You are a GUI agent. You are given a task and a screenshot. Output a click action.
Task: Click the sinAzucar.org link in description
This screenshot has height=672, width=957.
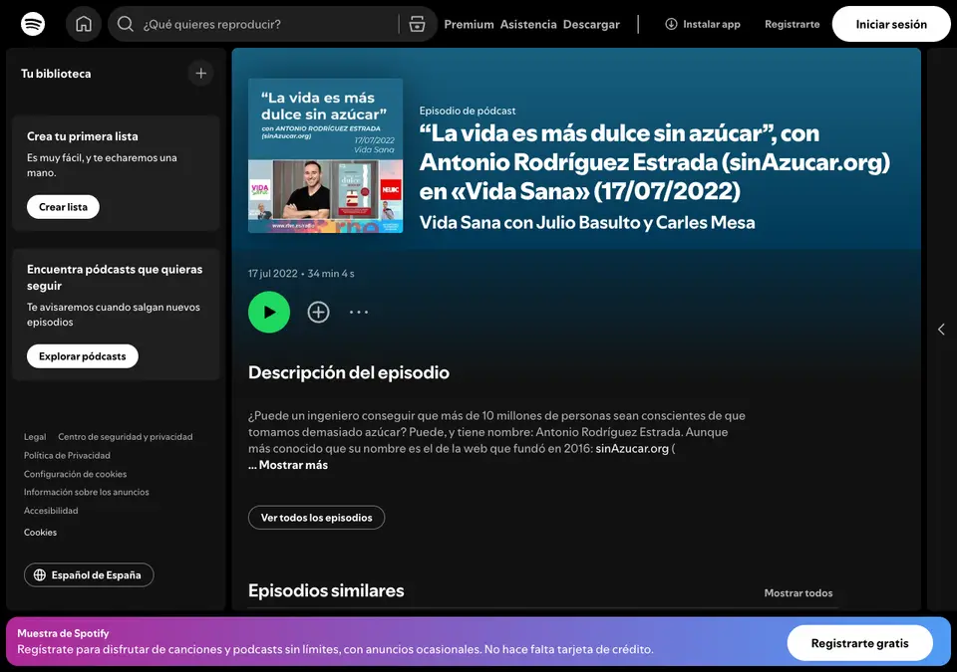click(x=632, y=448)
